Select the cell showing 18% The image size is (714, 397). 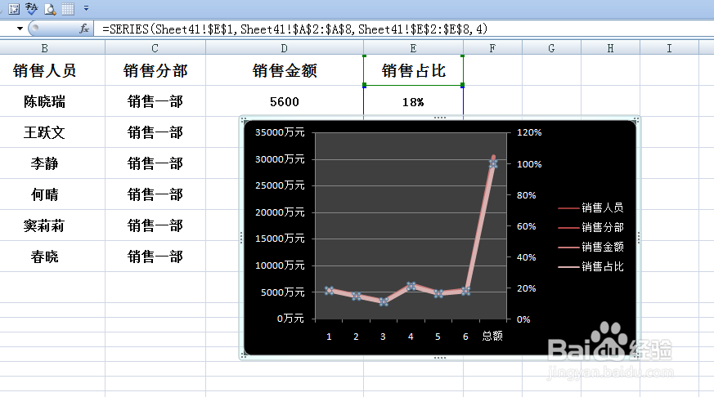point(414,102)
